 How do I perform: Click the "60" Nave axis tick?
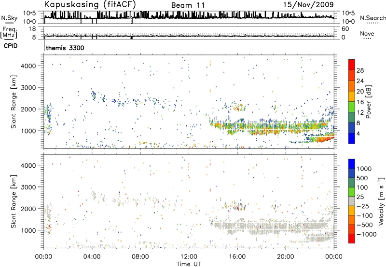pyautogui.click(x=345, y=29)
